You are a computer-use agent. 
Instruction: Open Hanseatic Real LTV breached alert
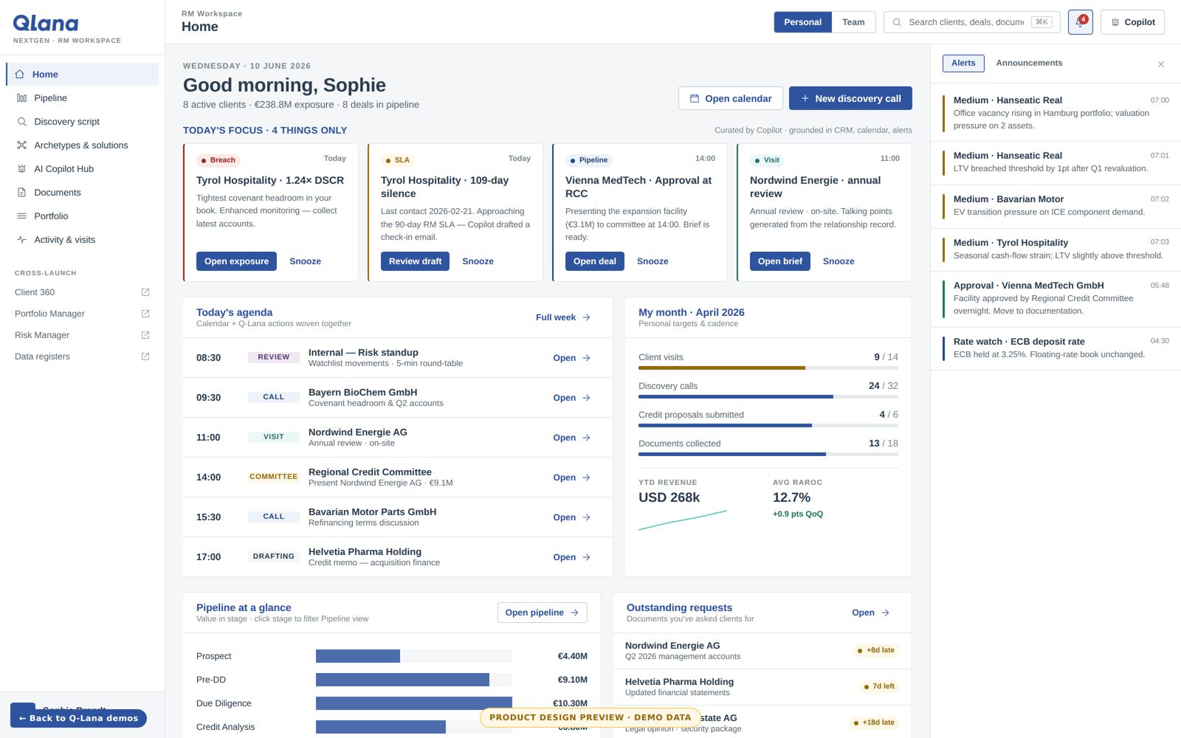tap(1056, 163)
